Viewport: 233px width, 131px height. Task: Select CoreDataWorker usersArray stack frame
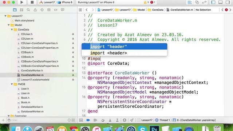[x=194, y=120]
